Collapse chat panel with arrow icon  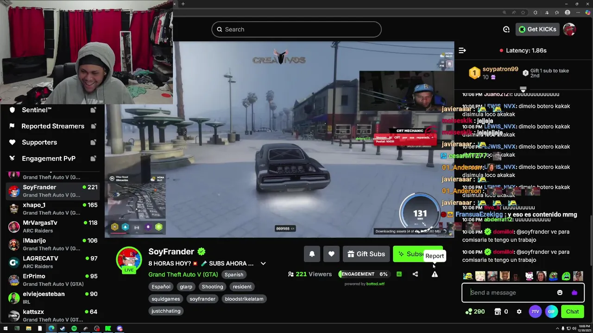point(462,50)
